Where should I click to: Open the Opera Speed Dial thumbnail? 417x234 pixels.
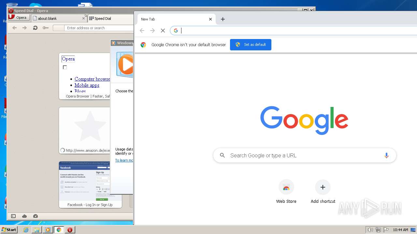click(x=84, y=76)
